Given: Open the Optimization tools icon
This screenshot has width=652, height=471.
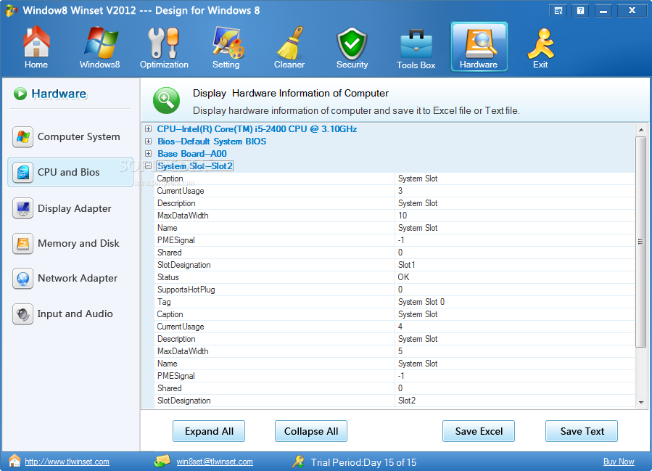Looking at the screenshot, I should pos(164,43).
